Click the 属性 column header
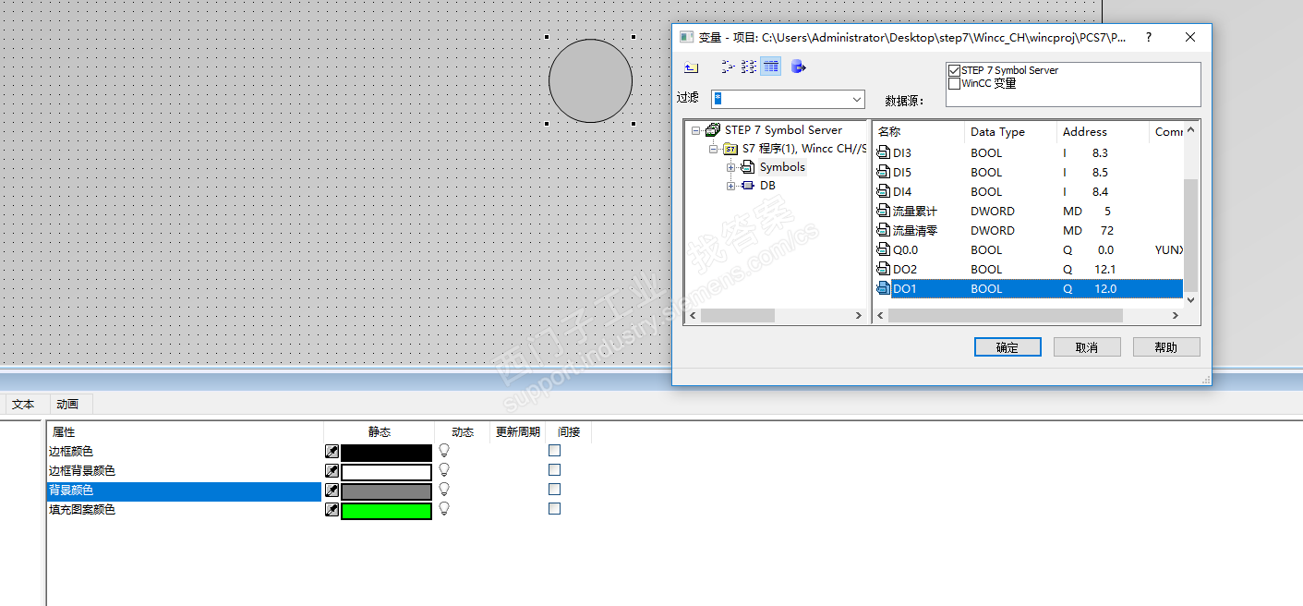 [x=186, y=432]
